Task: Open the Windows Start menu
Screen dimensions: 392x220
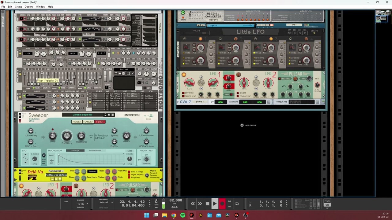Action: (x=147, y=215)
